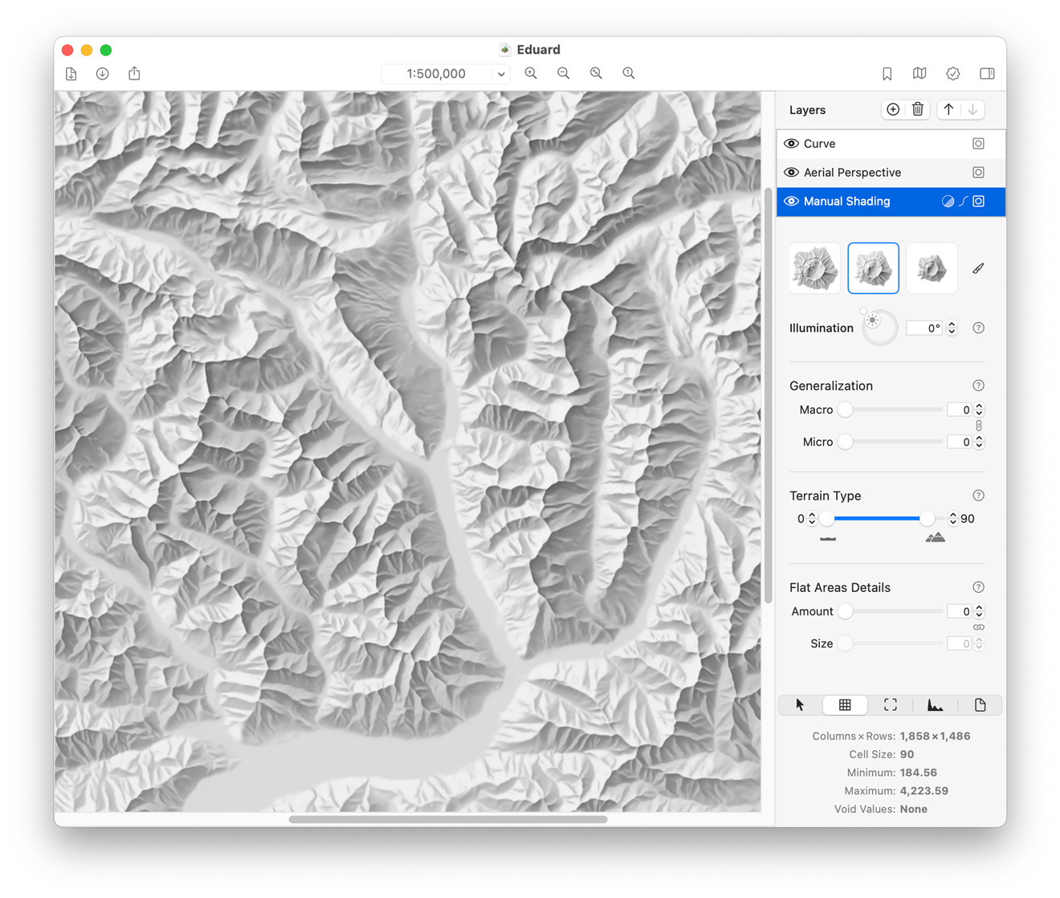Image resolution: width=1060 pixels, height=898 pixels.
Task: Switch to the grid info tab
Action: pyautogui.click(x=845, y=705)
